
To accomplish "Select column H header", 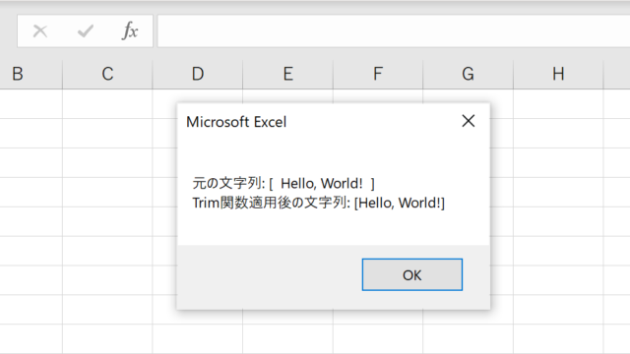I will point(558,74).
